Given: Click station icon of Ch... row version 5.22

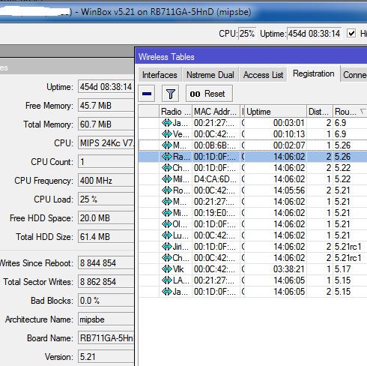Looking at the screenshot, I should click(166, 168).
